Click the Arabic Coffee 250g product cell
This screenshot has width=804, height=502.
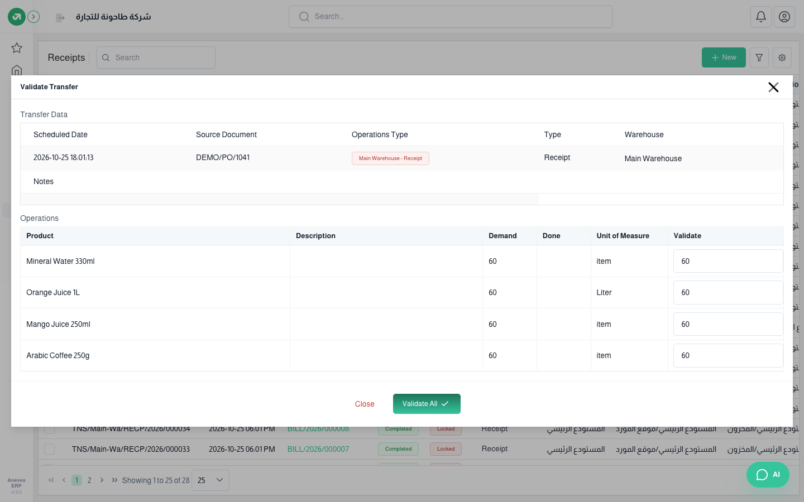[155, 355]
